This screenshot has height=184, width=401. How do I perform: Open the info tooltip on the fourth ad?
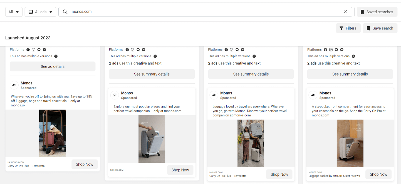(353, 56)
